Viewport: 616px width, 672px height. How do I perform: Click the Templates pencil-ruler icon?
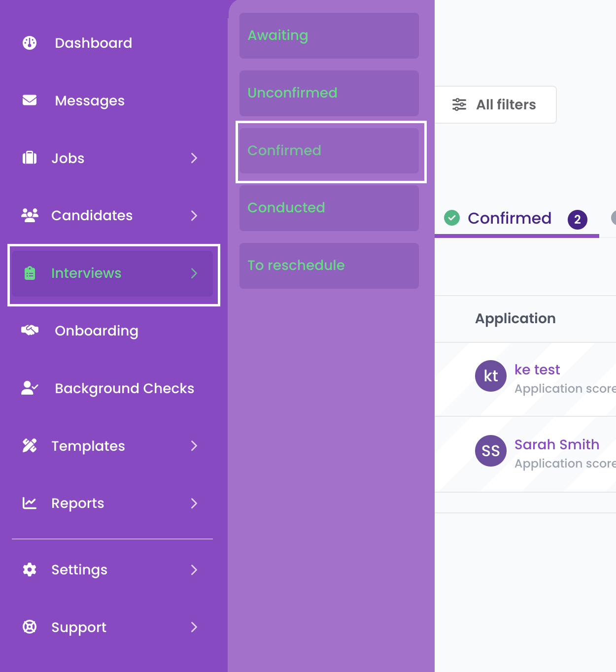(30, 445)
